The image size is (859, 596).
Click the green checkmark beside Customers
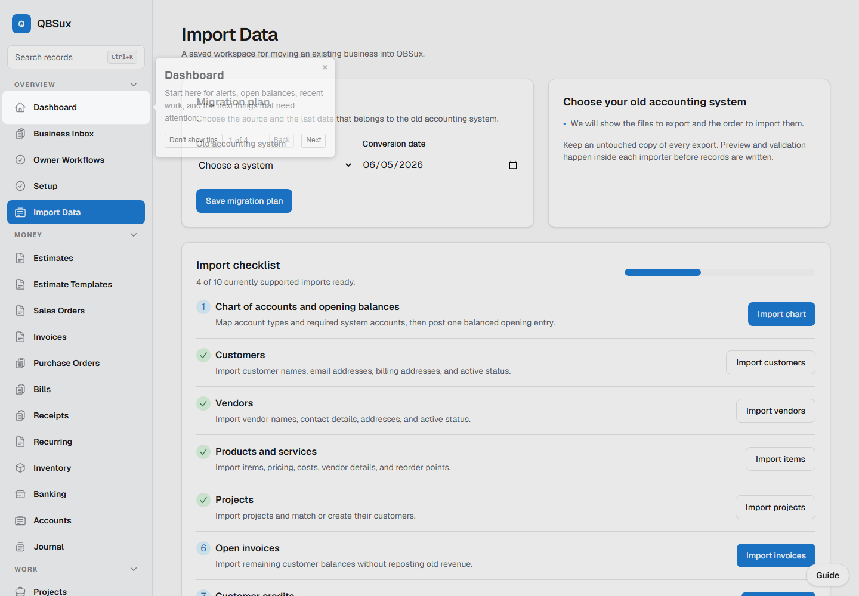point(203,355)
